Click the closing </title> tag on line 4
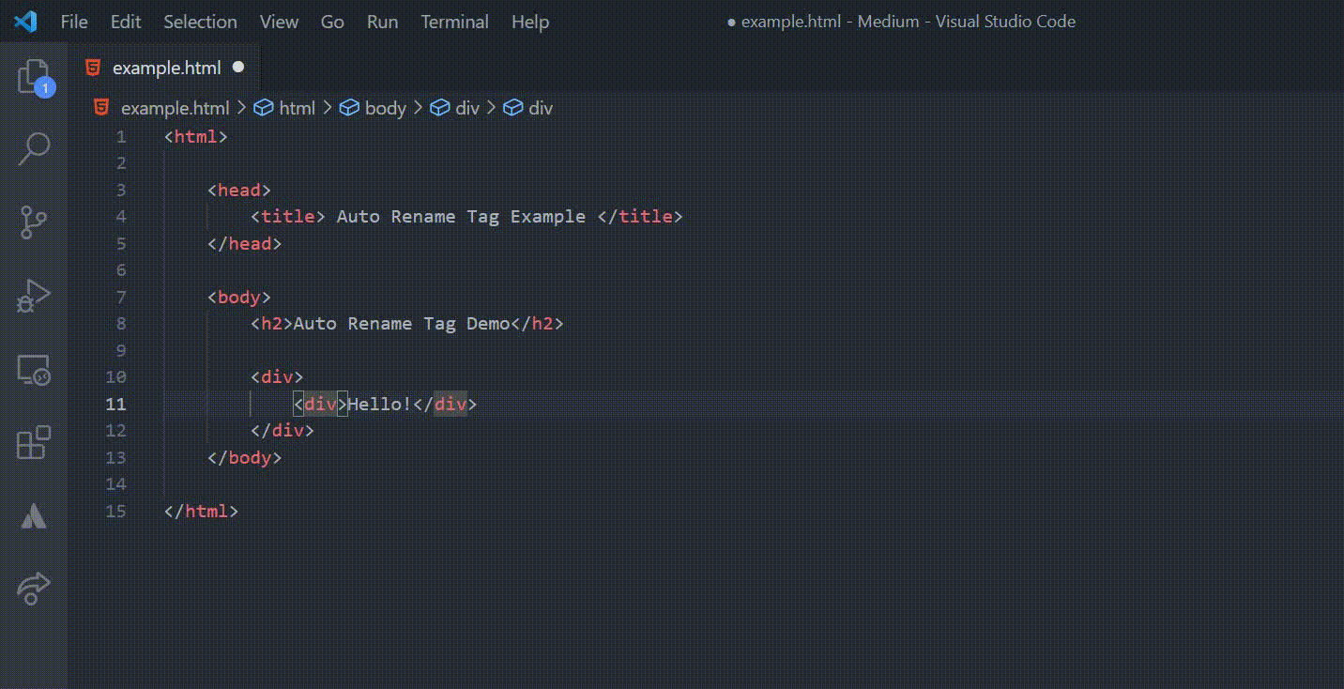 click(640, 217)
